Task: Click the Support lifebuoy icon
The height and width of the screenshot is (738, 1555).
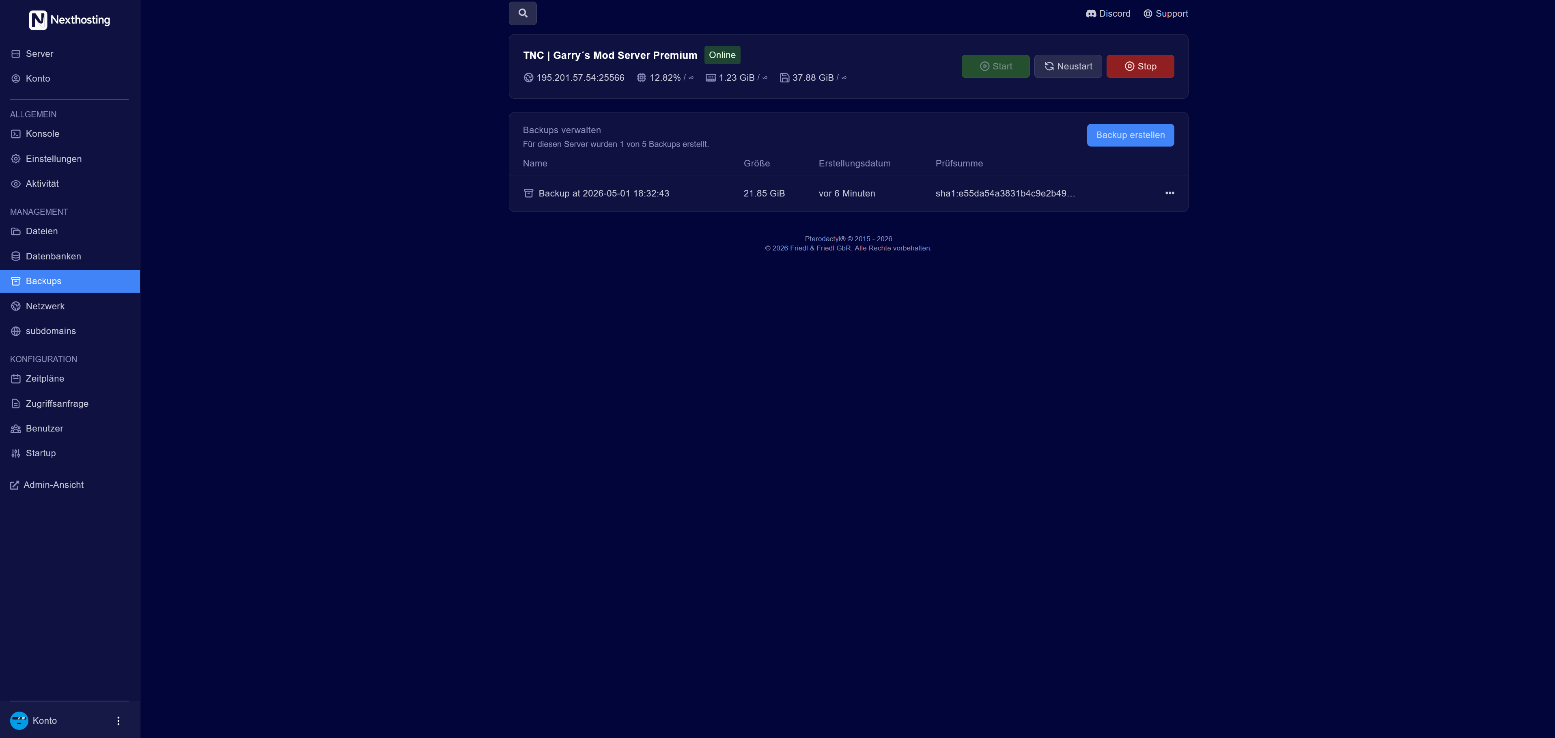Action: (1148, 14)
